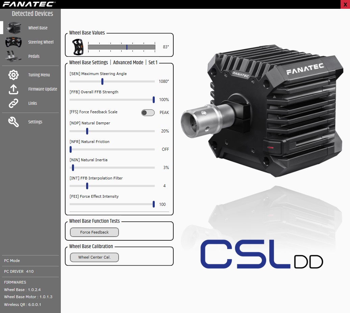Open the Firmware Update section
The width and height of the screenshot is (350, 313).
coord(43,89)
